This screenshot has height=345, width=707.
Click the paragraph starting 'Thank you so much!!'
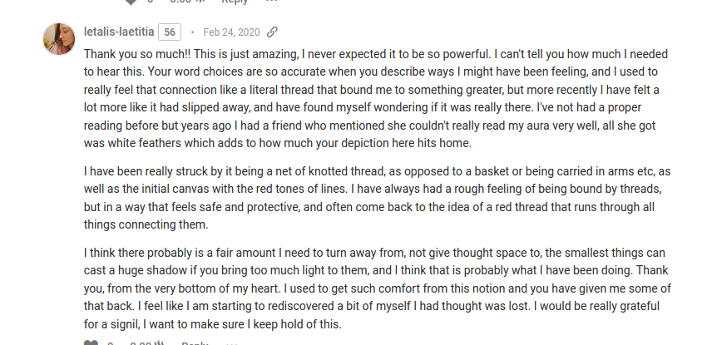tap(376, 99)
